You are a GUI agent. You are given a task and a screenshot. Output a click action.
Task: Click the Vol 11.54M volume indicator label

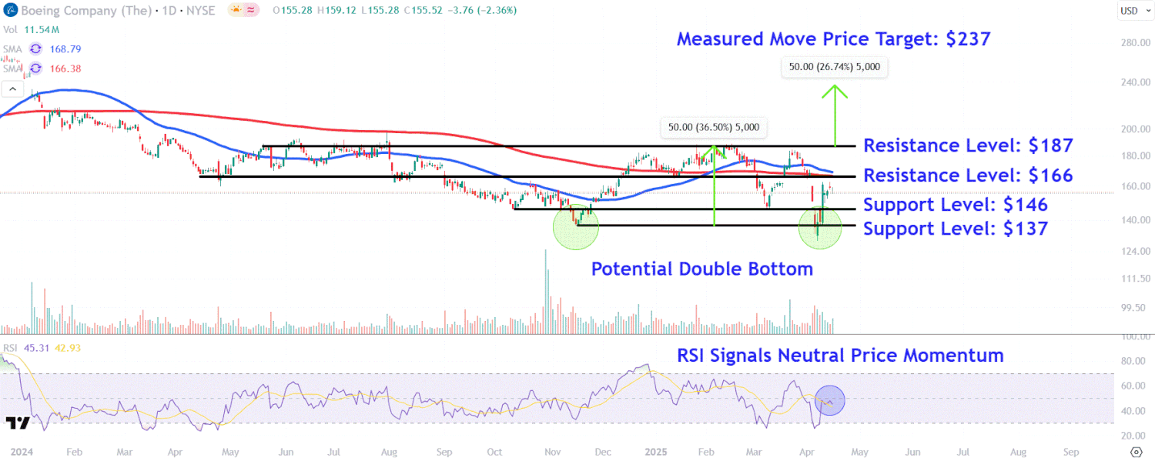[32, 29]
